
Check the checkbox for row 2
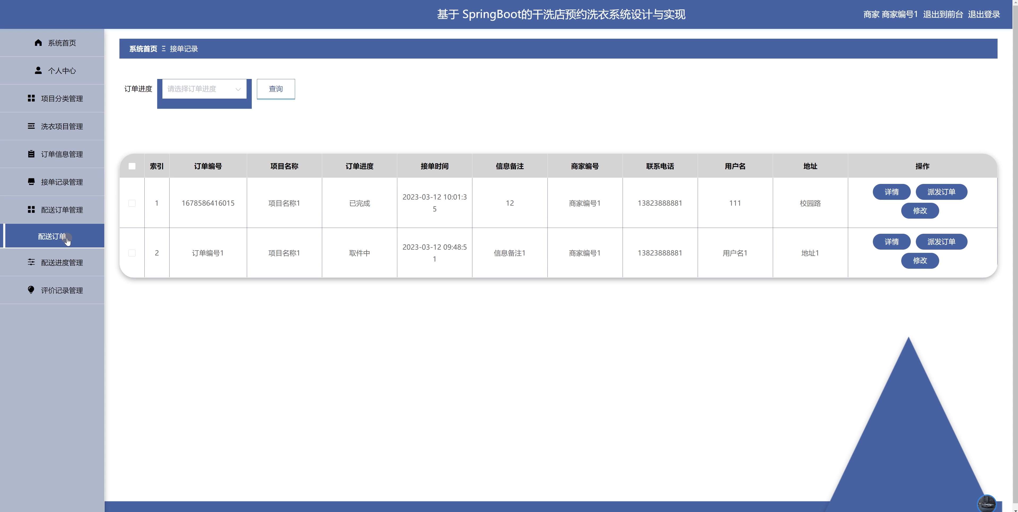coord(132,253)
